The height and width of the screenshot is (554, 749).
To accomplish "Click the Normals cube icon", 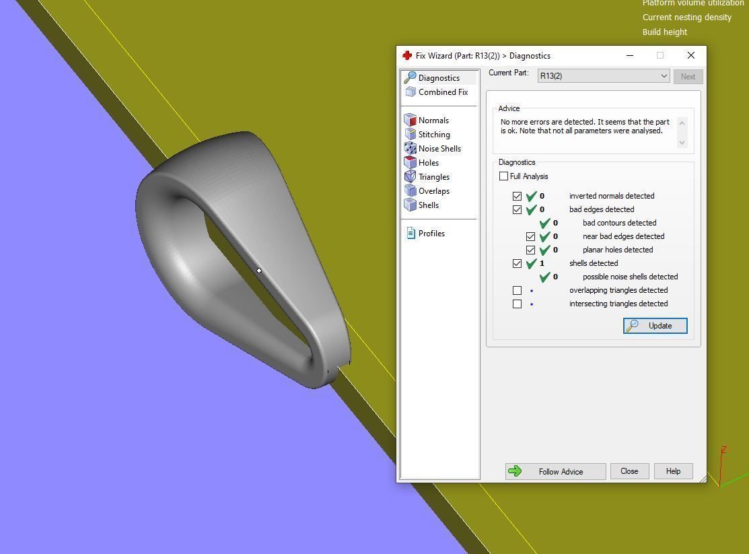I will 410,120.
